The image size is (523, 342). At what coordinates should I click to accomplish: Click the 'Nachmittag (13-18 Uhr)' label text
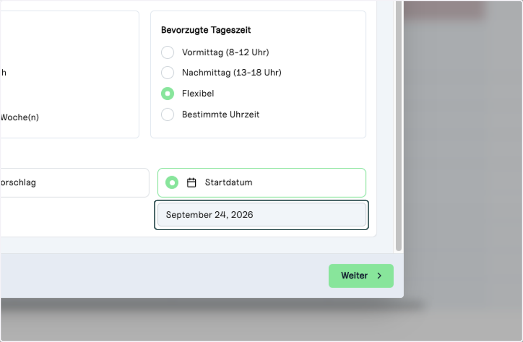(232, 72)
